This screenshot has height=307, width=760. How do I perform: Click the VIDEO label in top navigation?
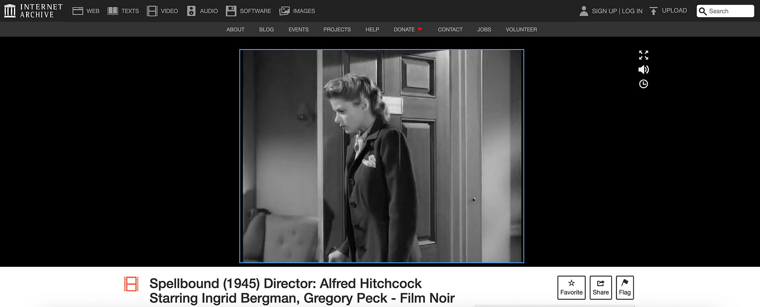point(170,11)
